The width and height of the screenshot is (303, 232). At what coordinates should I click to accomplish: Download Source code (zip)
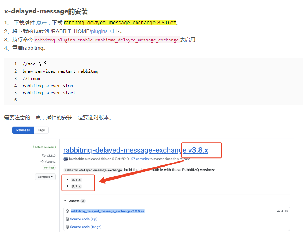84,219
